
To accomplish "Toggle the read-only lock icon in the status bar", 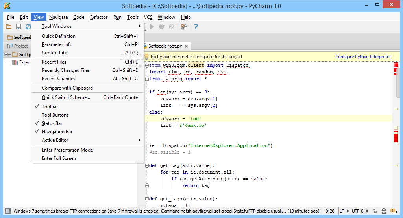I will (x=375, y=211).
